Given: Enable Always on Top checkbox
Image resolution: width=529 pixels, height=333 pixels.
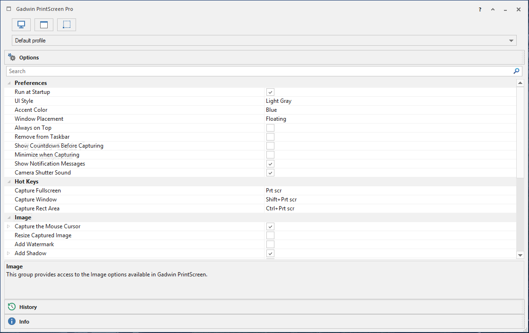Looking at the screenshot, I should (270, 128).
